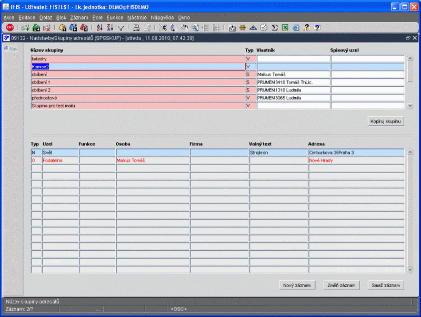Click the magnifier search icon in toolbar

coord(195,27)
